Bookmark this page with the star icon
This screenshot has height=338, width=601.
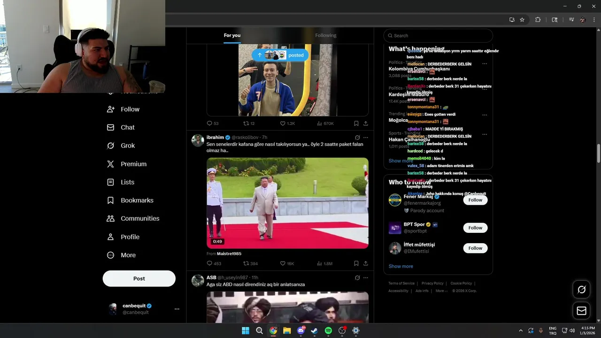coord(522,20)
